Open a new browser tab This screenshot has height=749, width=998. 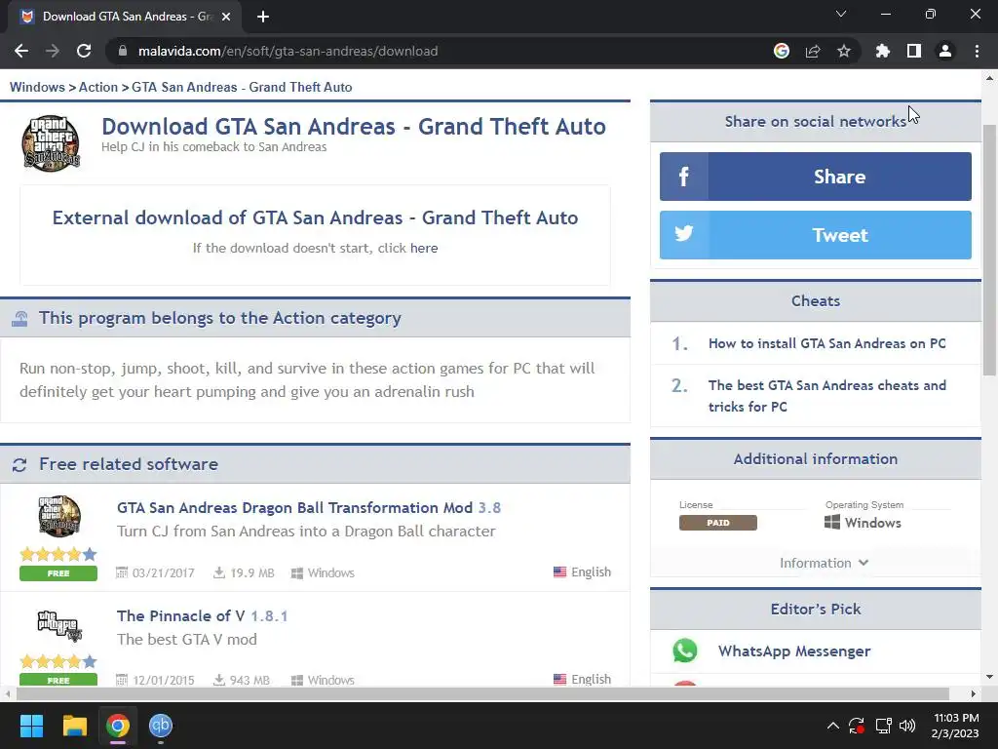pos(263,17)
